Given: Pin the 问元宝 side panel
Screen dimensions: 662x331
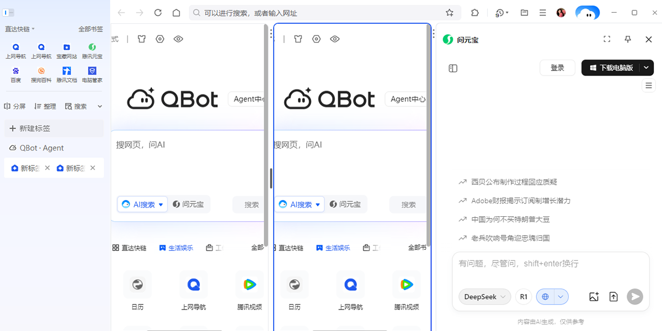Looking at the screenshot, I should 628,39.
